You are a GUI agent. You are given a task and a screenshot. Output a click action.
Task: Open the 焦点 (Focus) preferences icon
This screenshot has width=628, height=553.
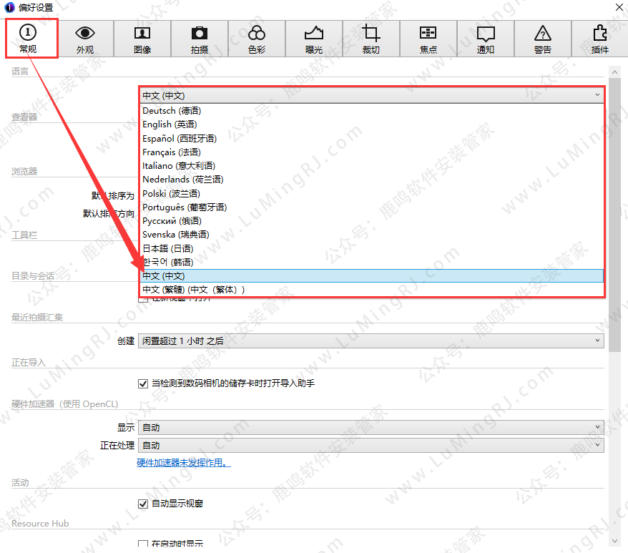[428, 39]
